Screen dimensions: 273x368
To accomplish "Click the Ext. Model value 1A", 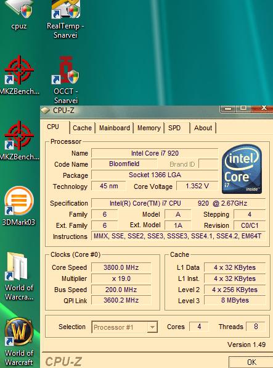I will pyautogui.click(x=178, y=225).
